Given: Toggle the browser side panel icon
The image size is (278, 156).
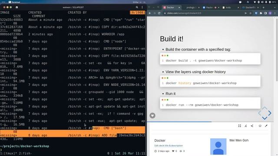Looking at the screenshot, I should coord(265,13).
